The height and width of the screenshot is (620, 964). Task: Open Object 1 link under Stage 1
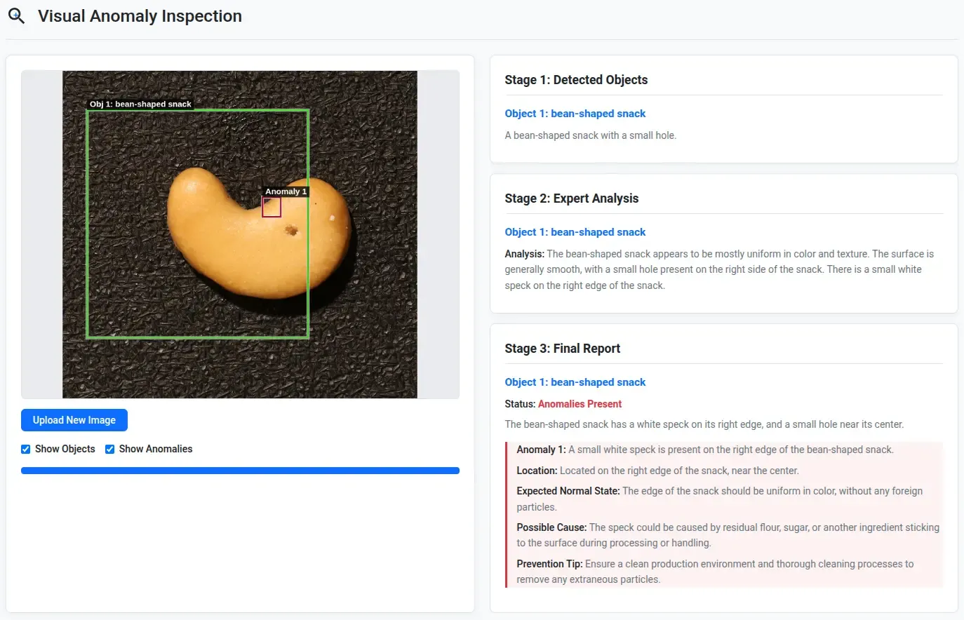point(575,114)
